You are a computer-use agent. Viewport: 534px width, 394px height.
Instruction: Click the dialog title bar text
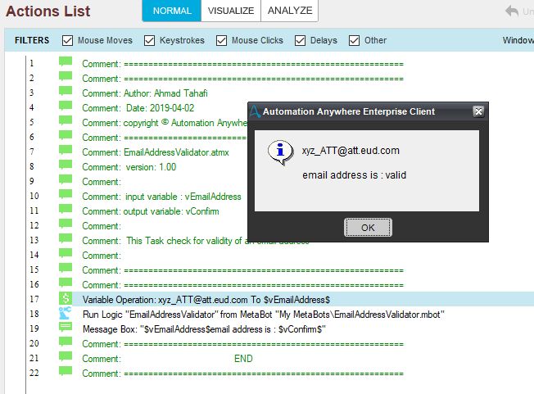pos(349,111)
